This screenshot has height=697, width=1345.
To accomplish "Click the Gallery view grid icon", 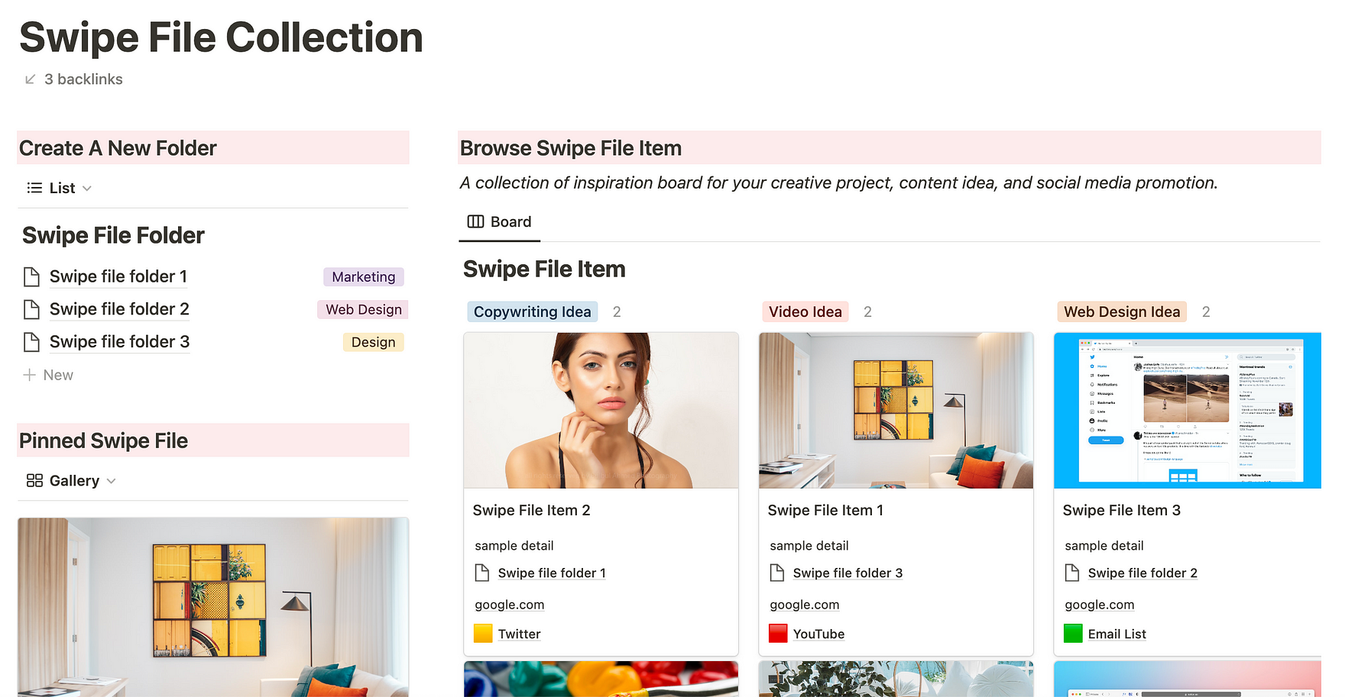I will (x=34, y=480).
